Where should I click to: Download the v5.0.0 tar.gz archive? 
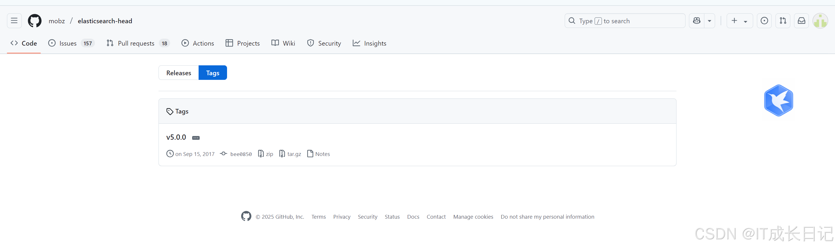[290, 154]
